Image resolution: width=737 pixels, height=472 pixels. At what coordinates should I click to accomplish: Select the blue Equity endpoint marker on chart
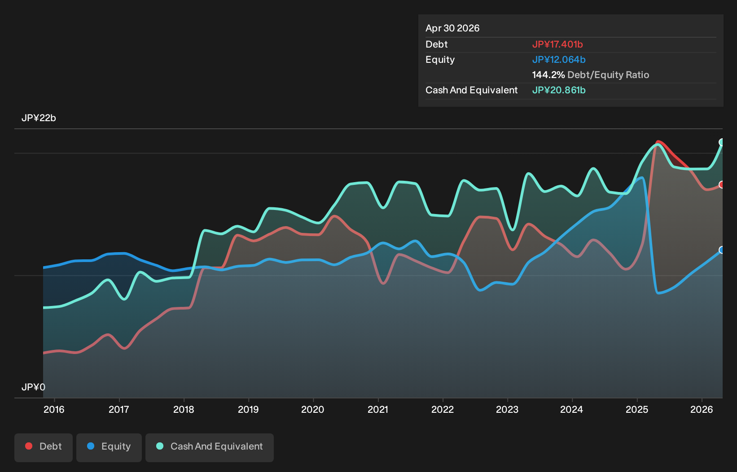[x=721, y=250]
